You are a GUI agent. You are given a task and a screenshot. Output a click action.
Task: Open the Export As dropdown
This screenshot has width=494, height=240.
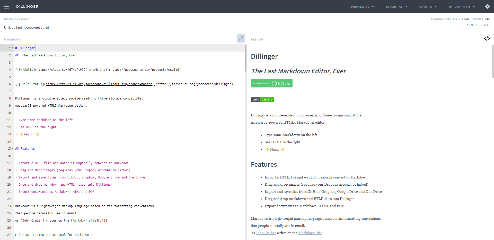coord(396,7)
